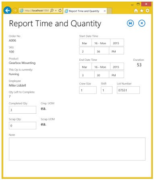
Task: Click the Crew Size input field
Action: (x=88, y=90)
